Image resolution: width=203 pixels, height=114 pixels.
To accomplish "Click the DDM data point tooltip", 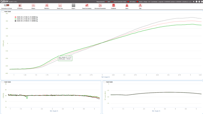I will coord(65,58).
